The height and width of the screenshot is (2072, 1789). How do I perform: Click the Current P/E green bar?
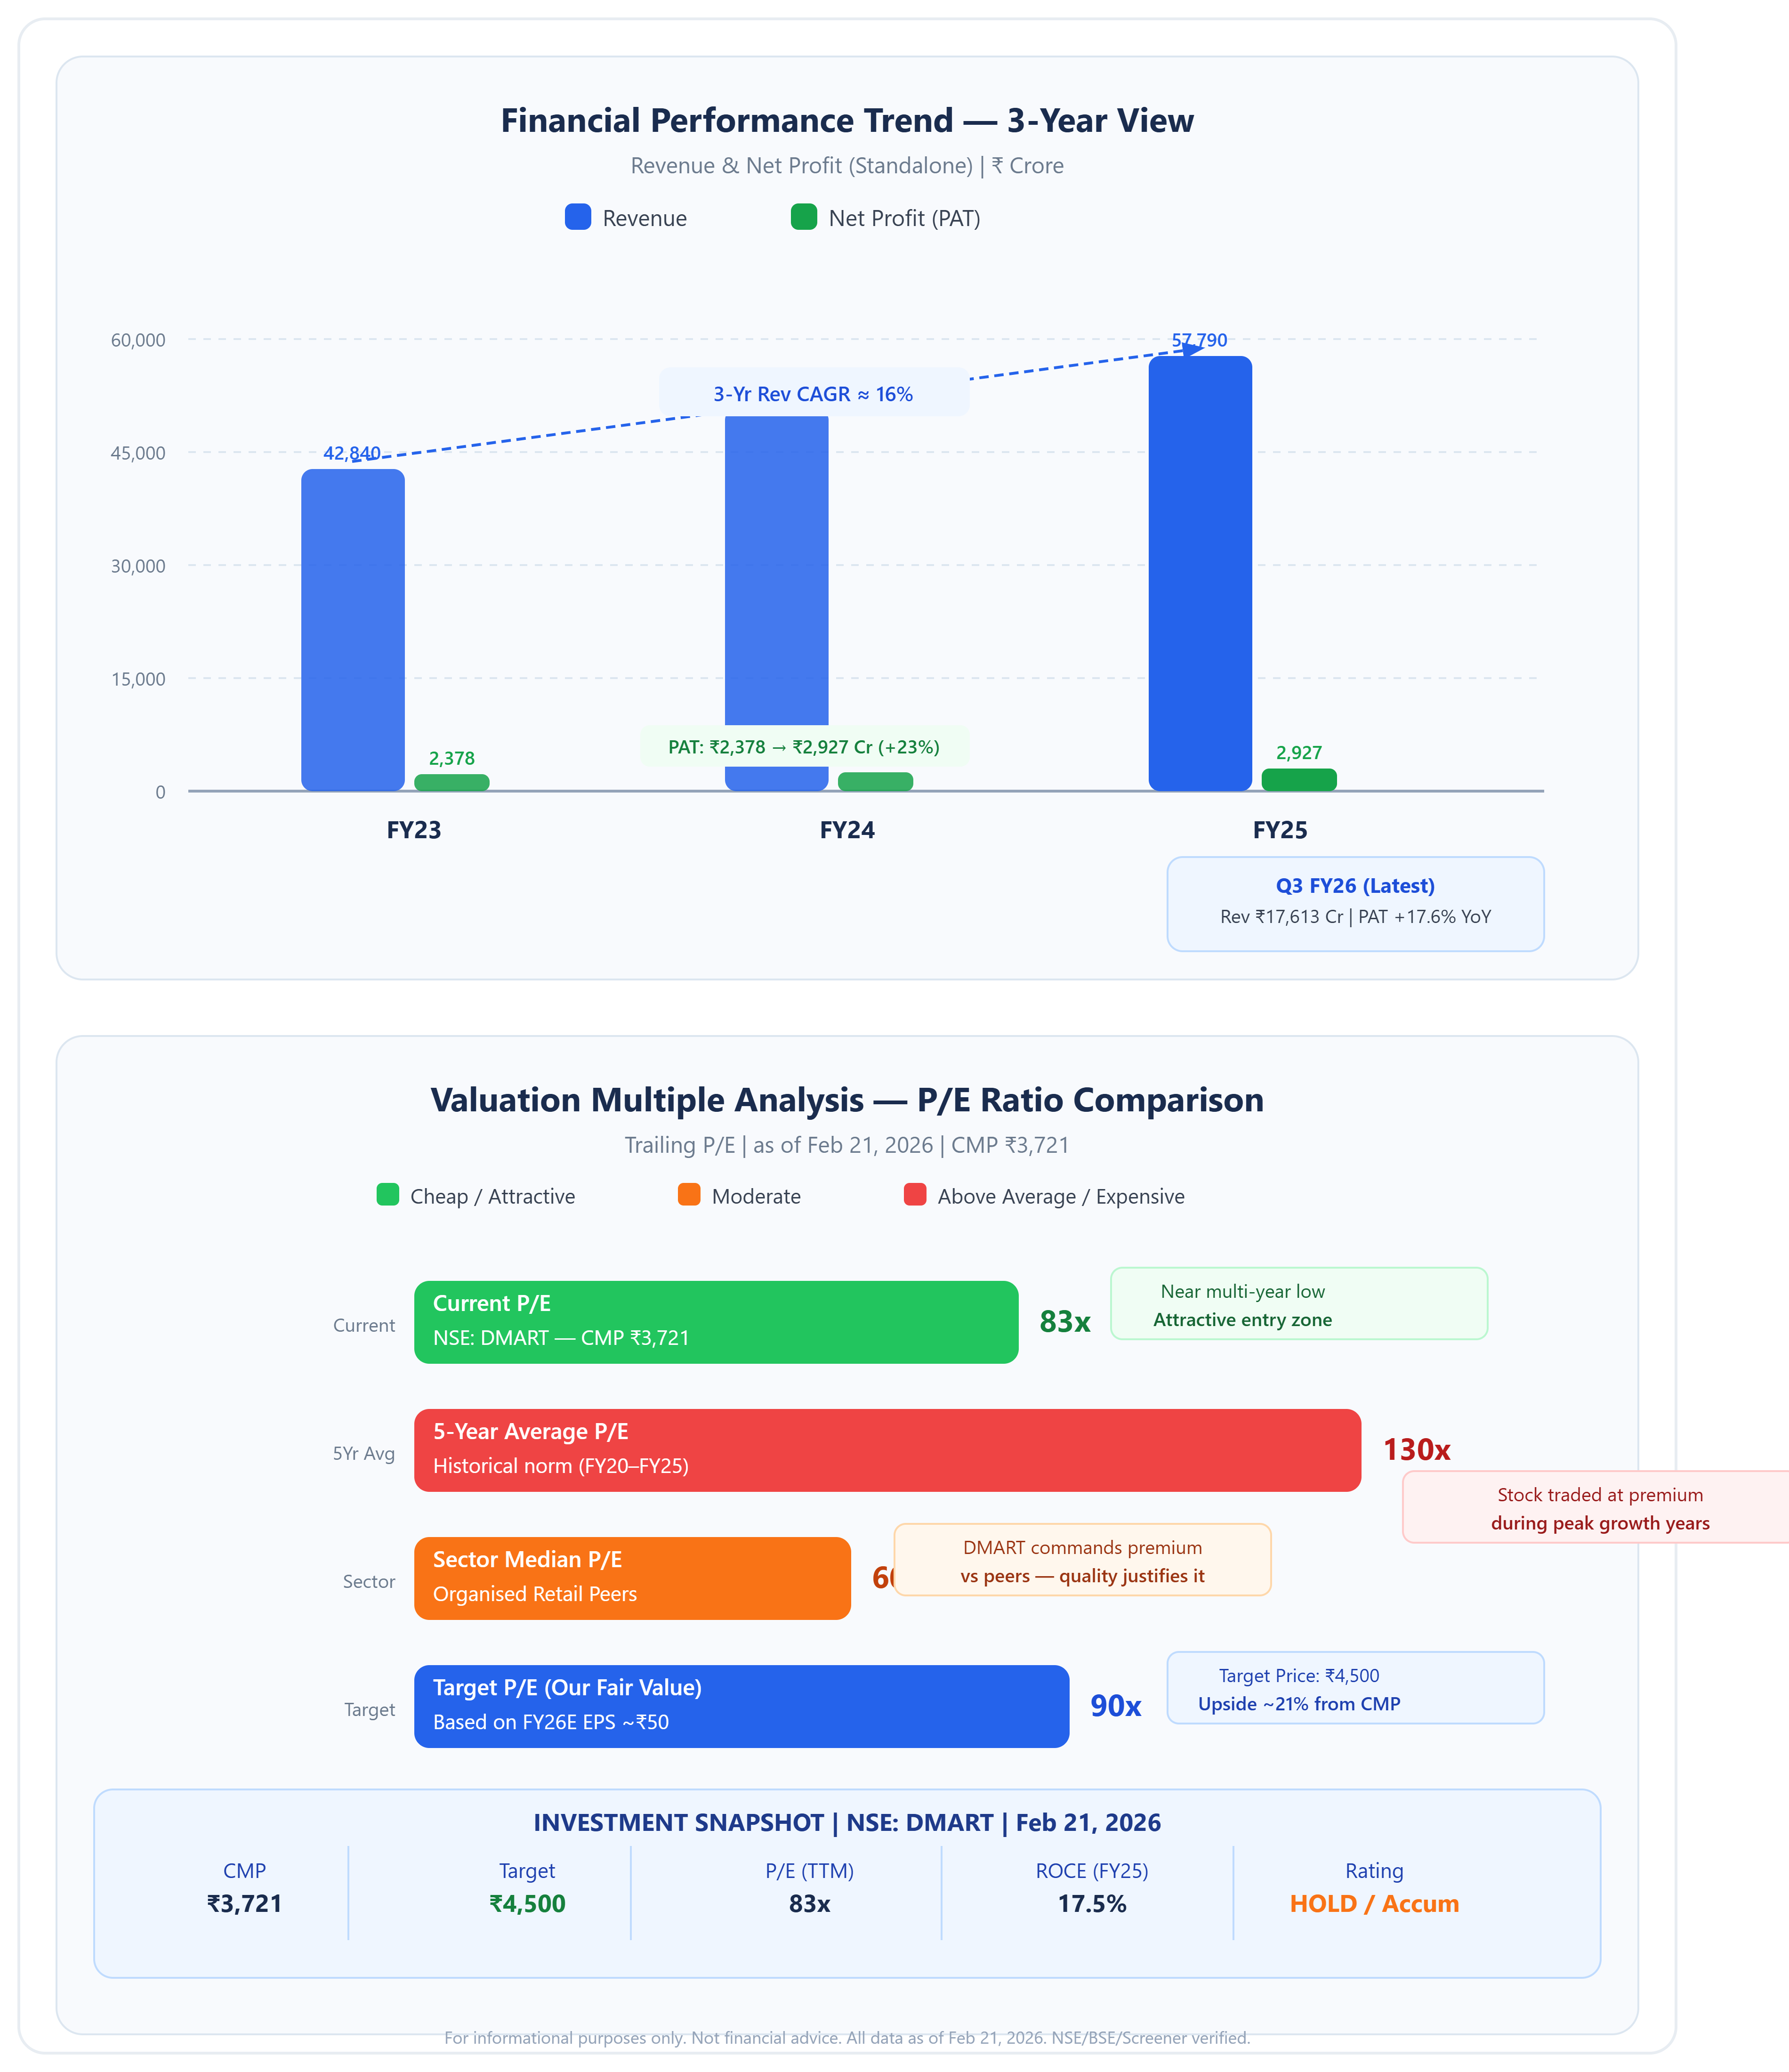[x=716, y=1321]
